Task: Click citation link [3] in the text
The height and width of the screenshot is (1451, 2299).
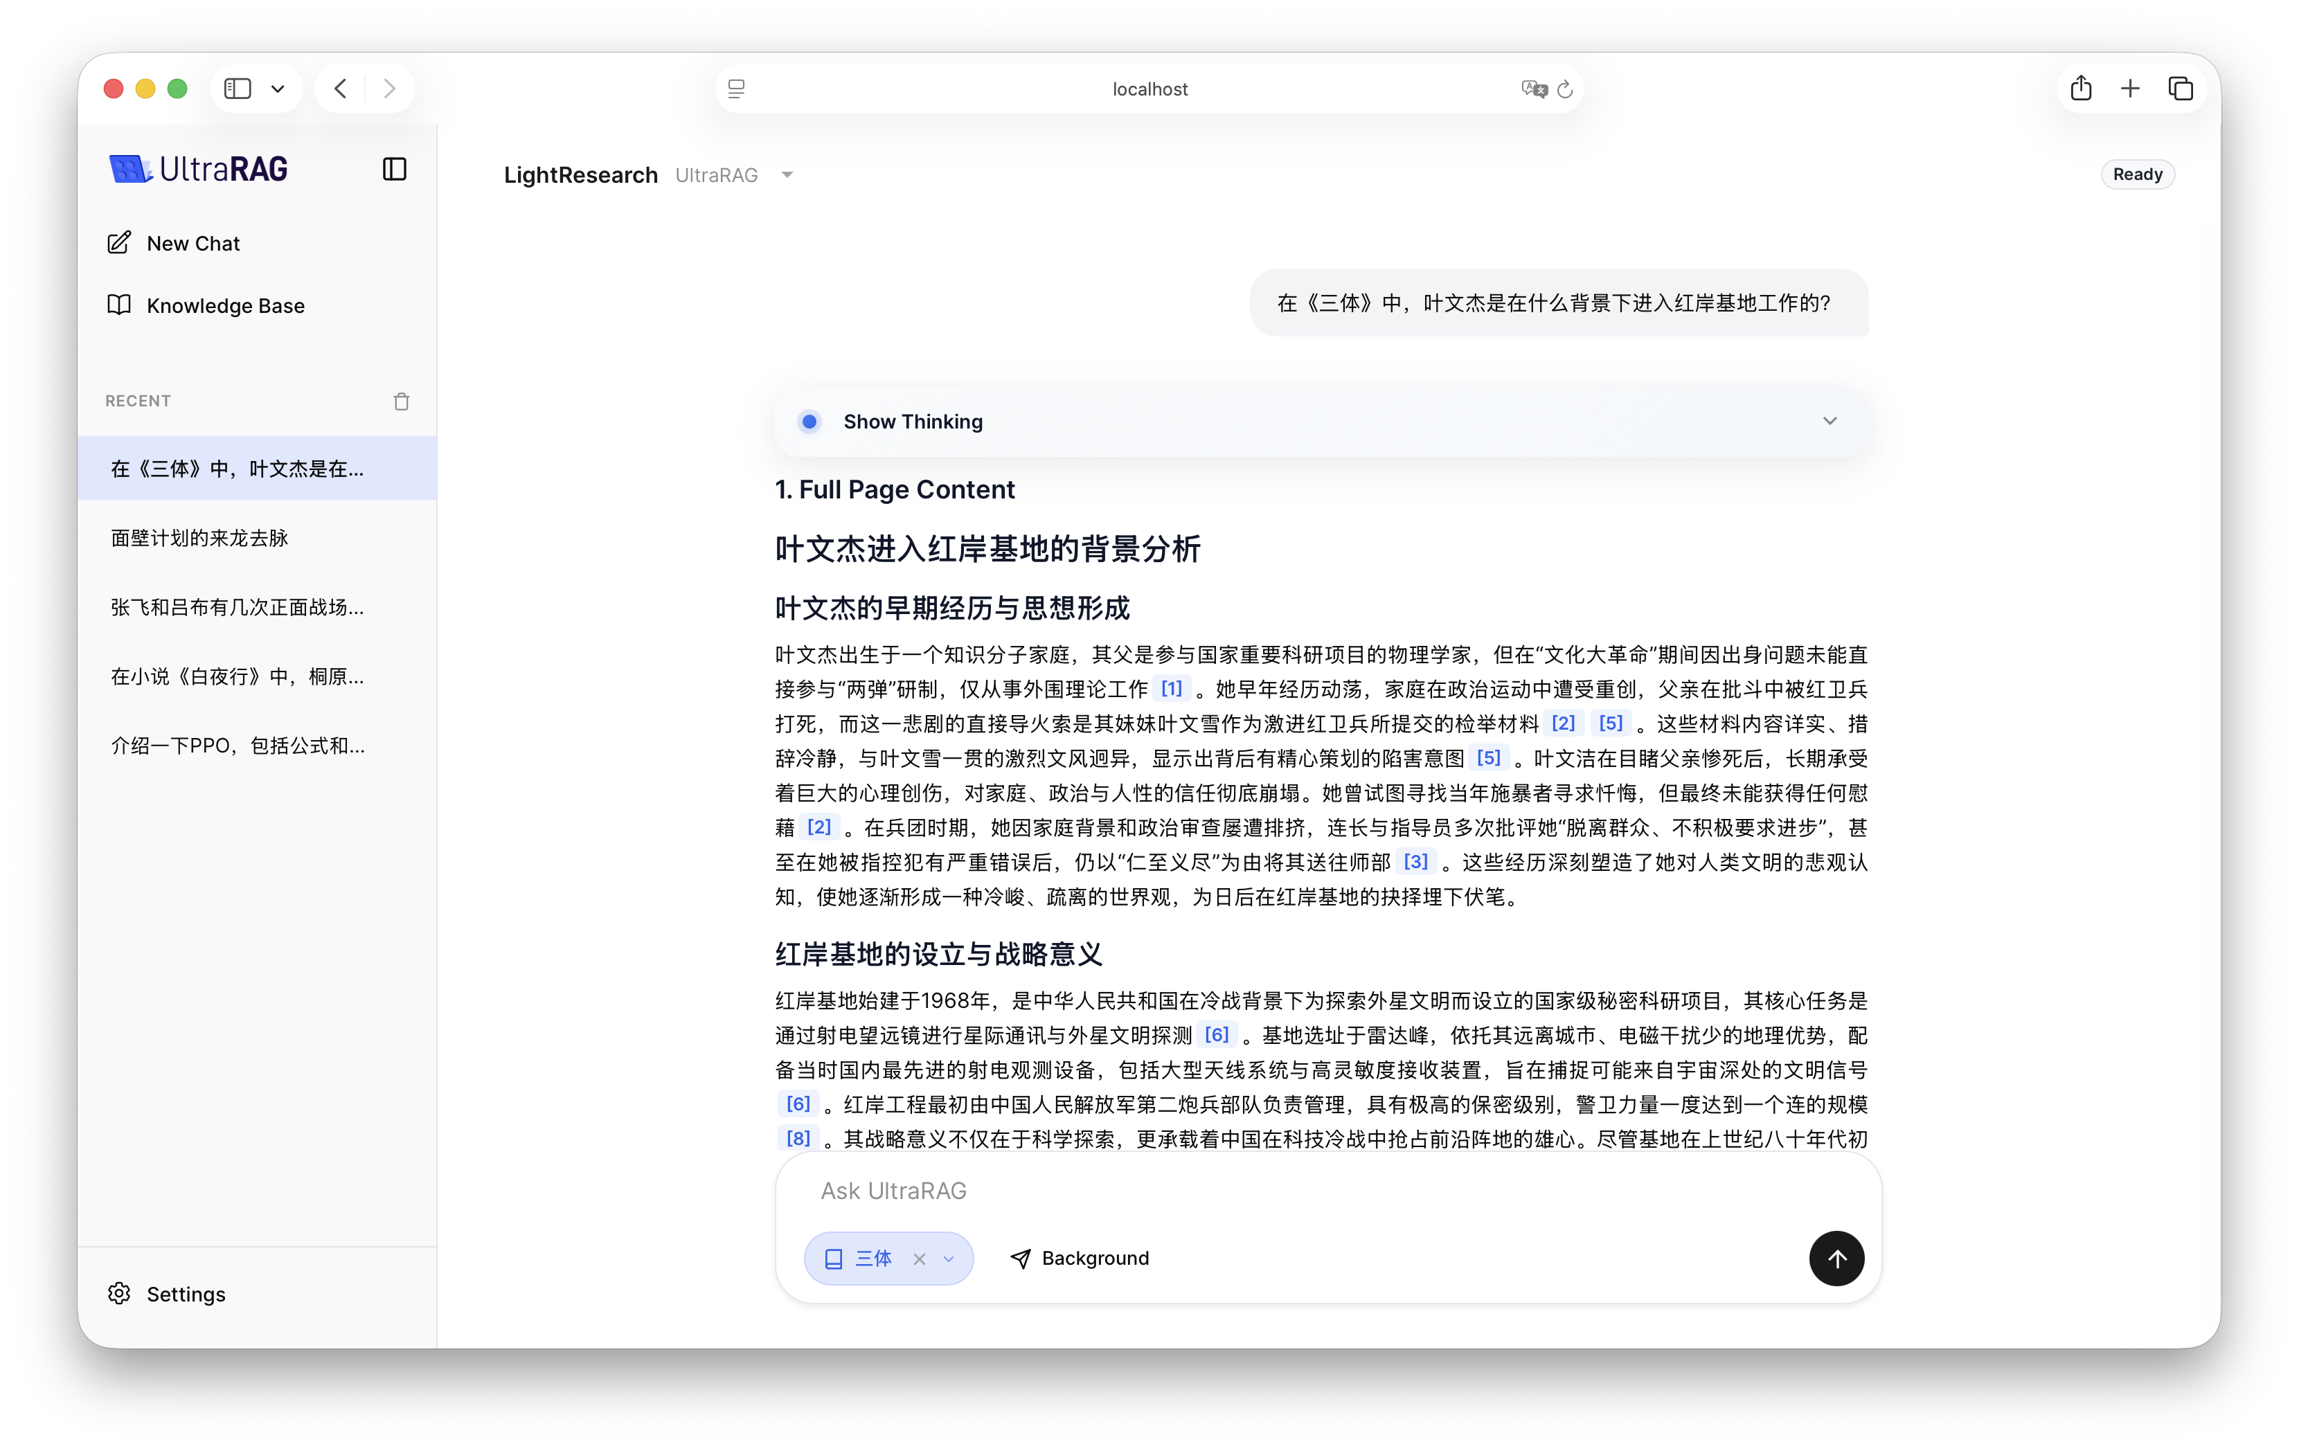Action: click(1415, 861)
